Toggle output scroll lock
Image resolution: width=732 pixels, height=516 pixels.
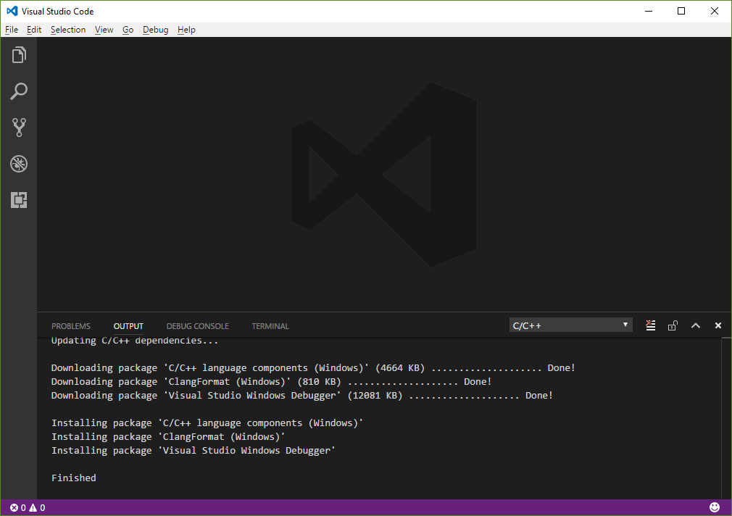point(673,325)
